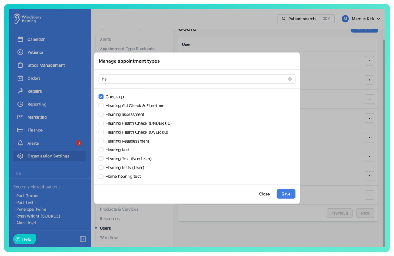Select the Users settings item

[105, 228]
